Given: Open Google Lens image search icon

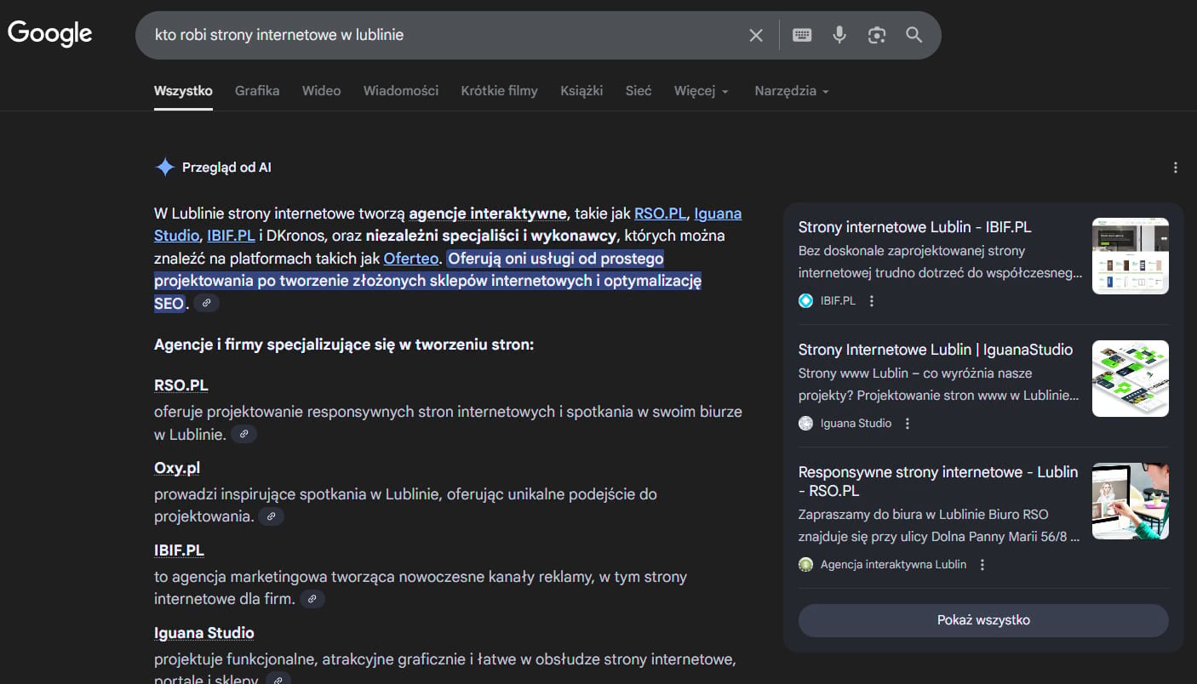Looking at the screenshot, I should (x=877, y=35).
